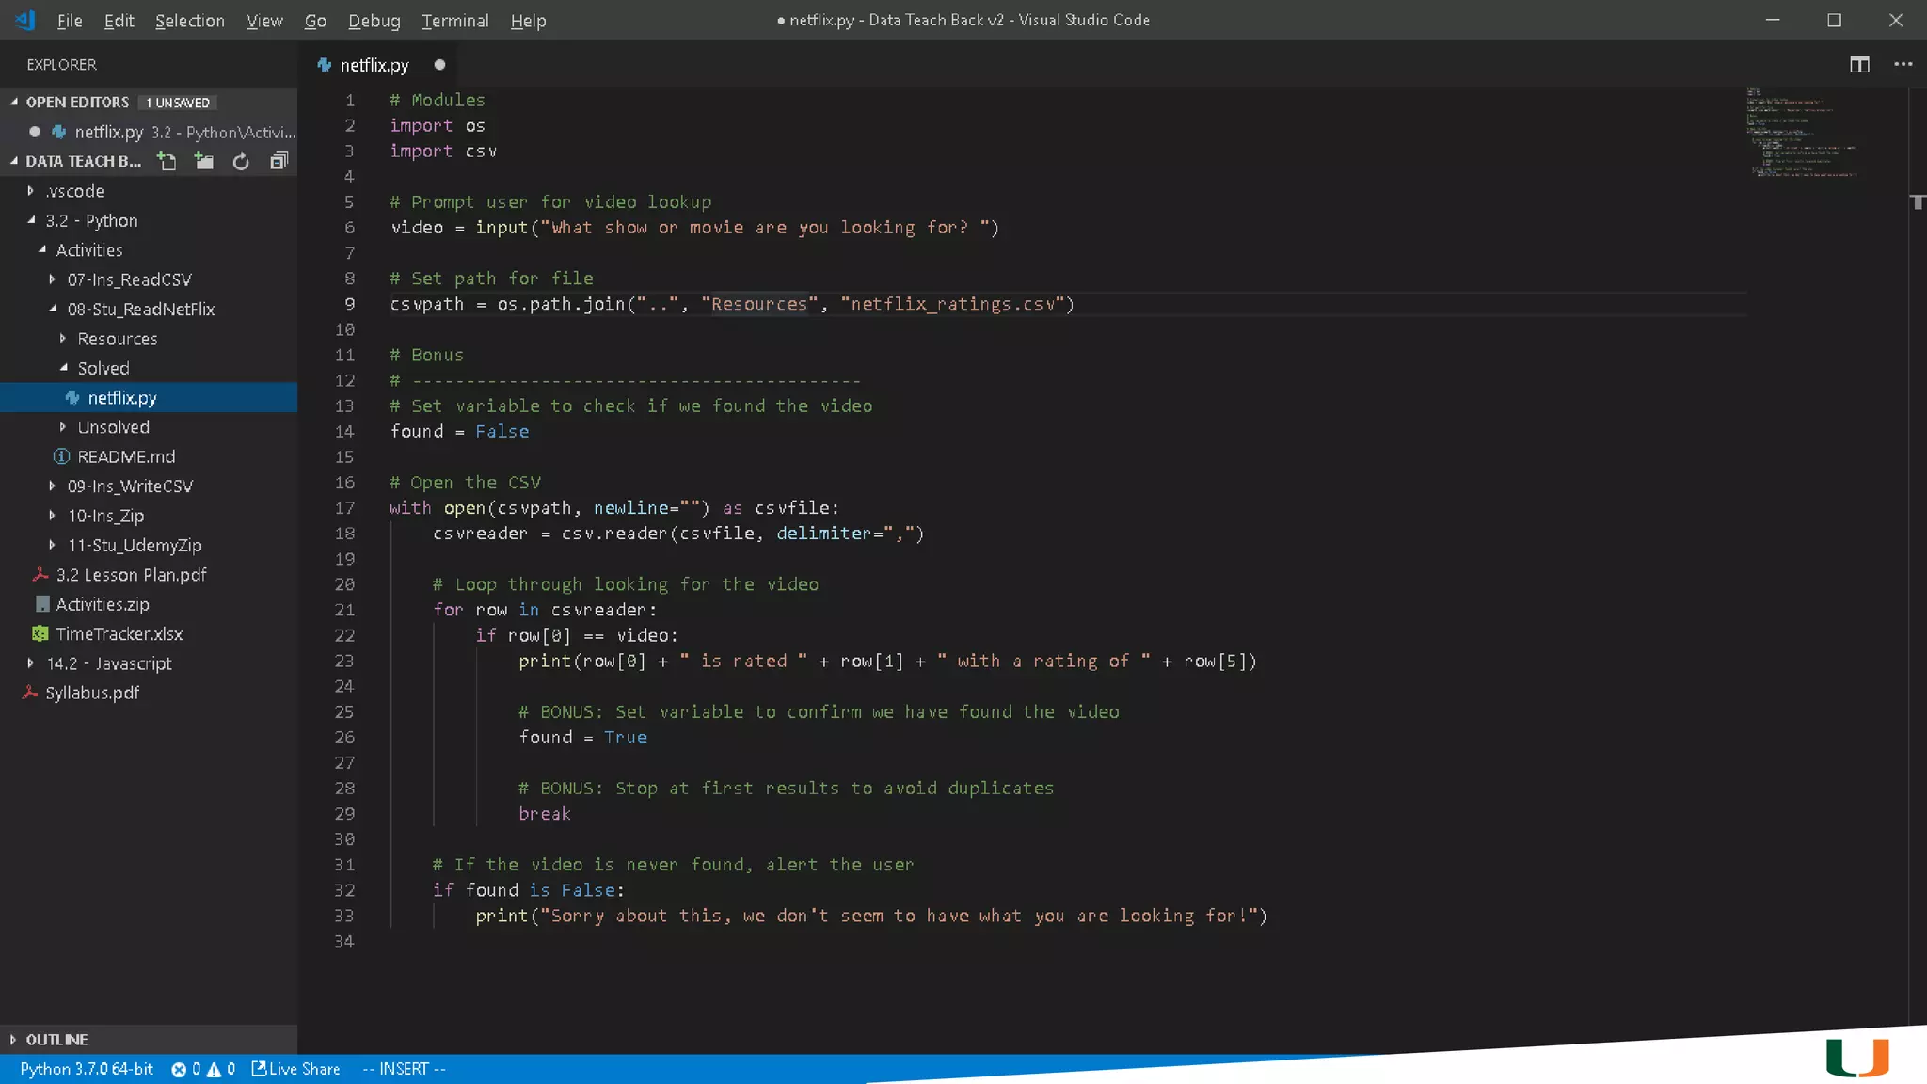Expand the 14.2 - Javascript folder
The image size is (1927, 1084).
[x=109, y=663]
